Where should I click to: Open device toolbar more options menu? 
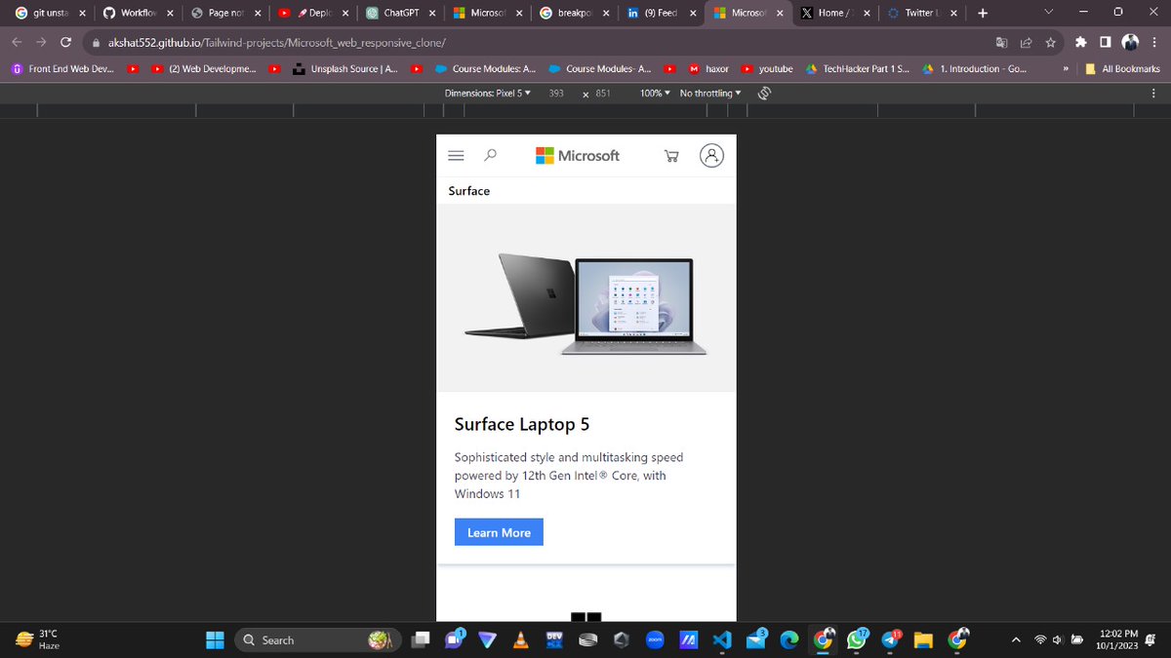tap(1152, 94)
